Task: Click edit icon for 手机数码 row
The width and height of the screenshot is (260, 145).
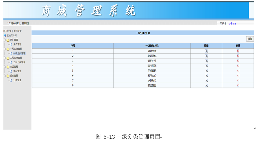Action: click(206, 71)
